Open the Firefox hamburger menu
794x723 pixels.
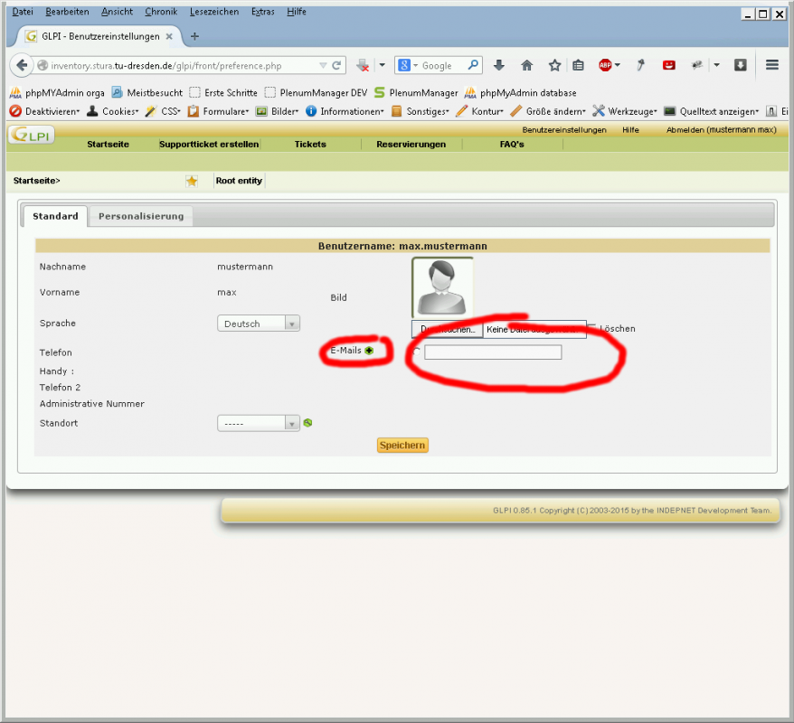pos(771,65)
